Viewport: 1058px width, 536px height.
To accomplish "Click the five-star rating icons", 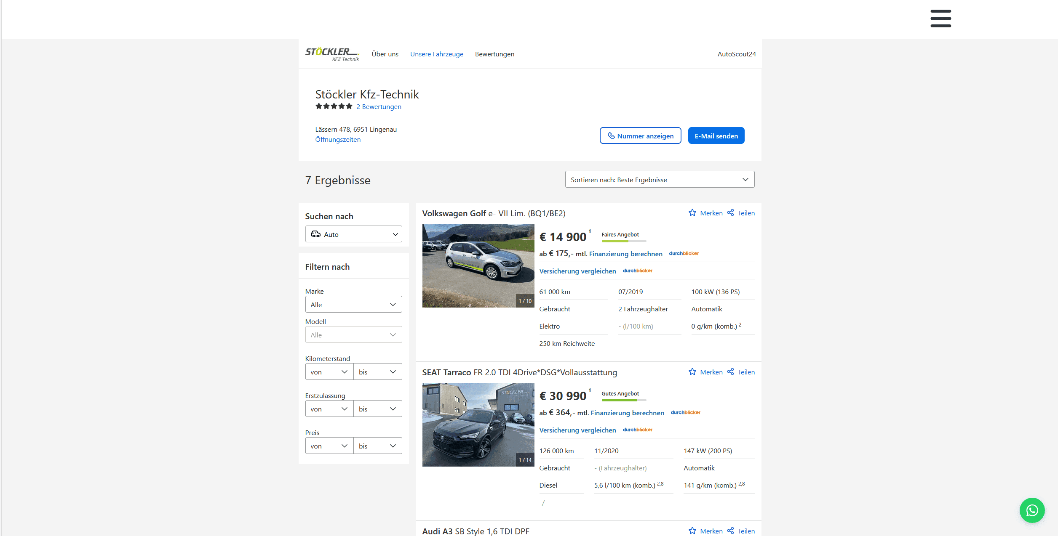I will [334, 106].
